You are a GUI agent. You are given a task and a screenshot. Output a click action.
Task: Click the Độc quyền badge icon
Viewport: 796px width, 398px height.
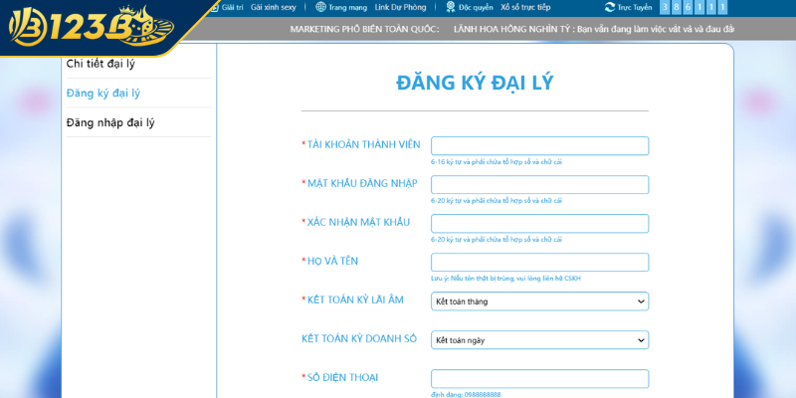[450, 7]
